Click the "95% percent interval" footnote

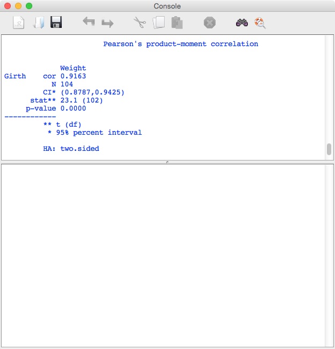[x=99, y=133]
